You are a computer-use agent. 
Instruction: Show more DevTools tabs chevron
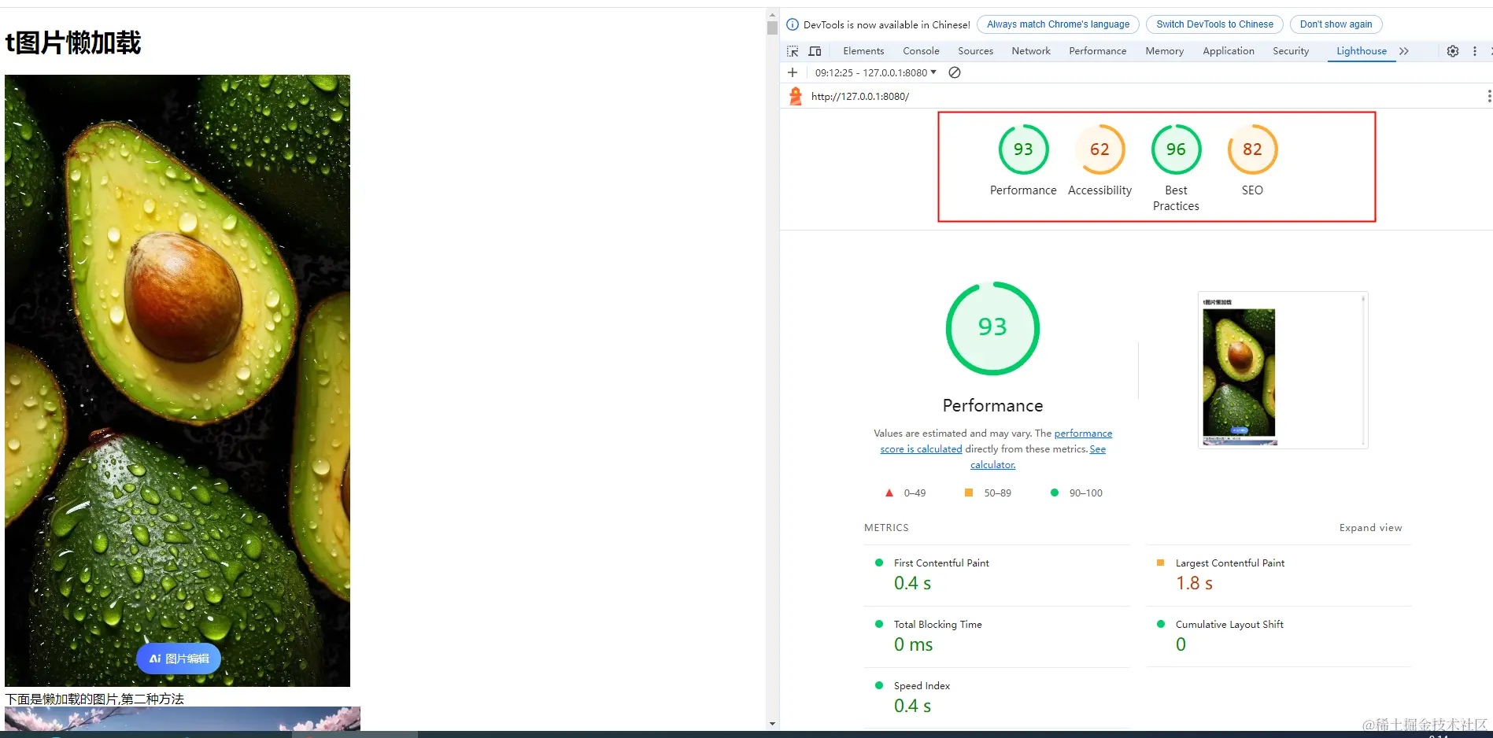(x=1404, y=51)
